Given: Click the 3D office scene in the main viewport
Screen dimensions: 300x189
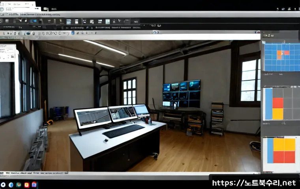Looking at the screenshot, I should point(130,106).
